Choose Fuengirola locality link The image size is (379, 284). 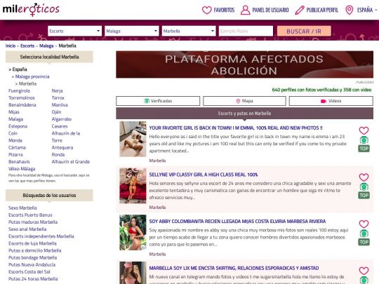click(x=19, y=90)
